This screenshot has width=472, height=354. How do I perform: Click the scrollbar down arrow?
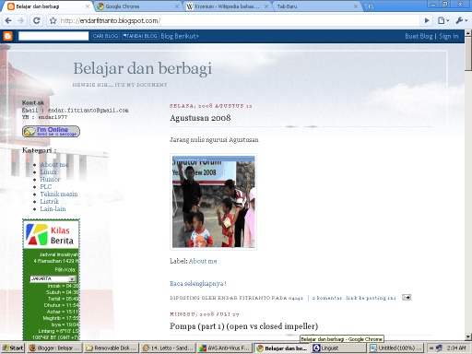pos(468,337)
